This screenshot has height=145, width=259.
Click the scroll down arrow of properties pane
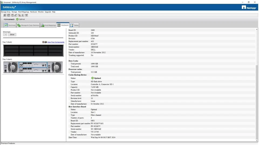click(257, 140)
